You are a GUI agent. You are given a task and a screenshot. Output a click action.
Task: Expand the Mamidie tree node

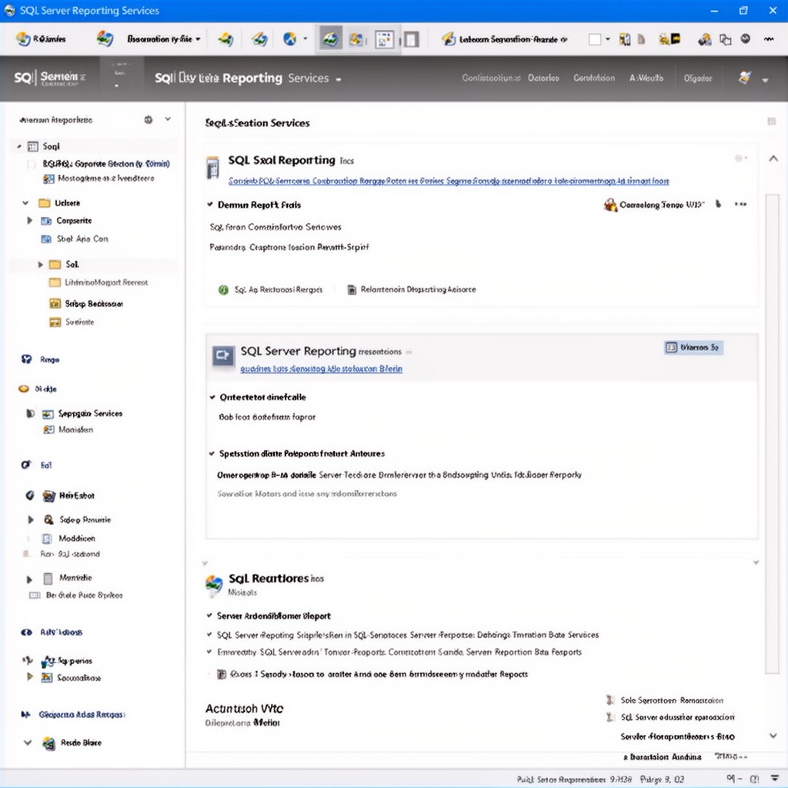29,579
